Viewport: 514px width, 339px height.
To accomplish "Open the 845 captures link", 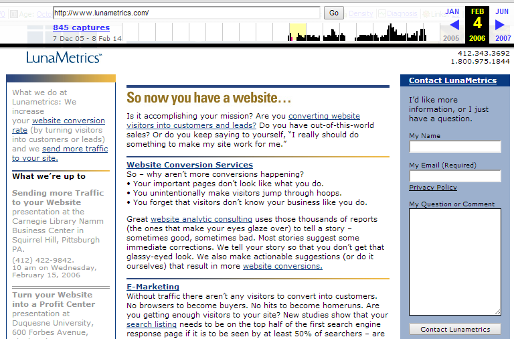I will tap(81, 27).
